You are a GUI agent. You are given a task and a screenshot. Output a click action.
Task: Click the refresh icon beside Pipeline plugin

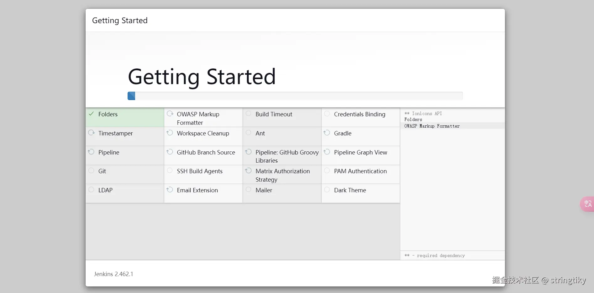[x=91, y=152]
